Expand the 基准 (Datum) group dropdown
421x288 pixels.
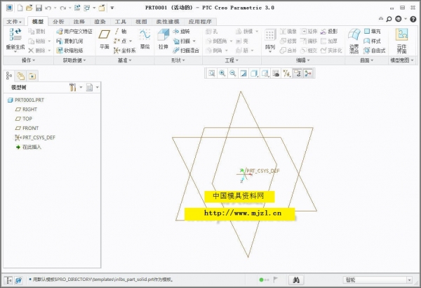[125, 60]
